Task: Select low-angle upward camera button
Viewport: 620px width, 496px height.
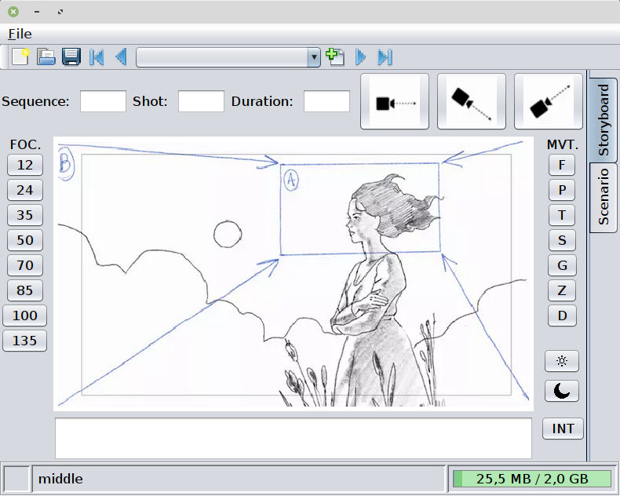Action: [x=548, y=101]
